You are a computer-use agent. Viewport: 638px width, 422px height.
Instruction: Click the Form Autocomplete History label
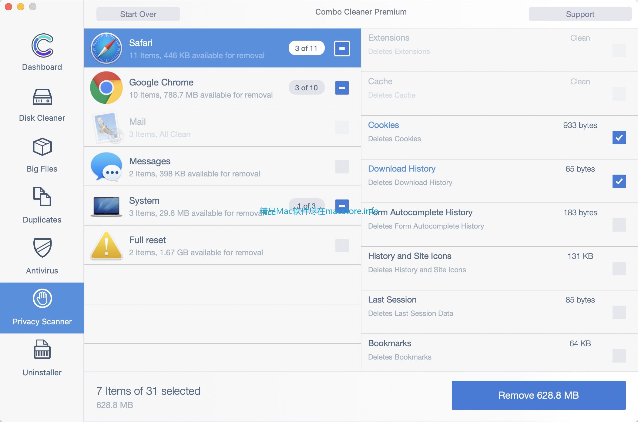click(420, 212)
